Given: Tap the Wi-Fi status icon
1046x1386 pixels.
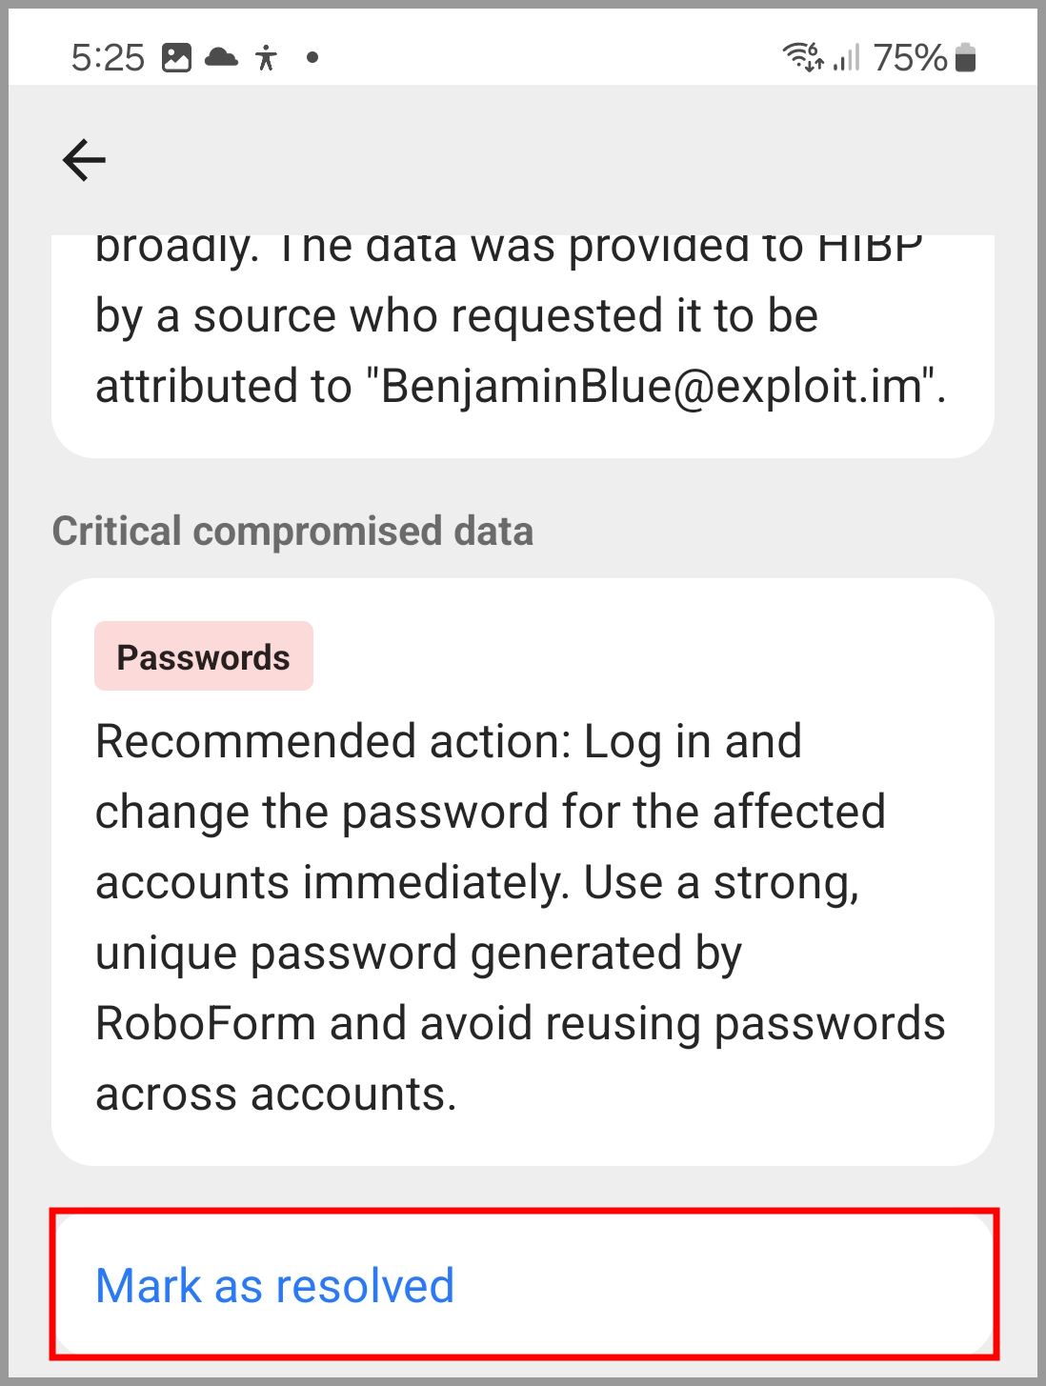Looking at the screenshot, I should (803, 57).
